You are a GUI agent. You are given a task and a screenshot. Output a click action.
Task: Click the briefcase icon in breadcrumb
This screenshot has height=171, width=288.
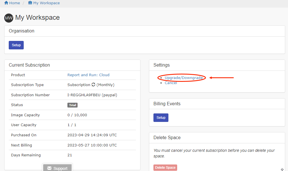point(30,3)
